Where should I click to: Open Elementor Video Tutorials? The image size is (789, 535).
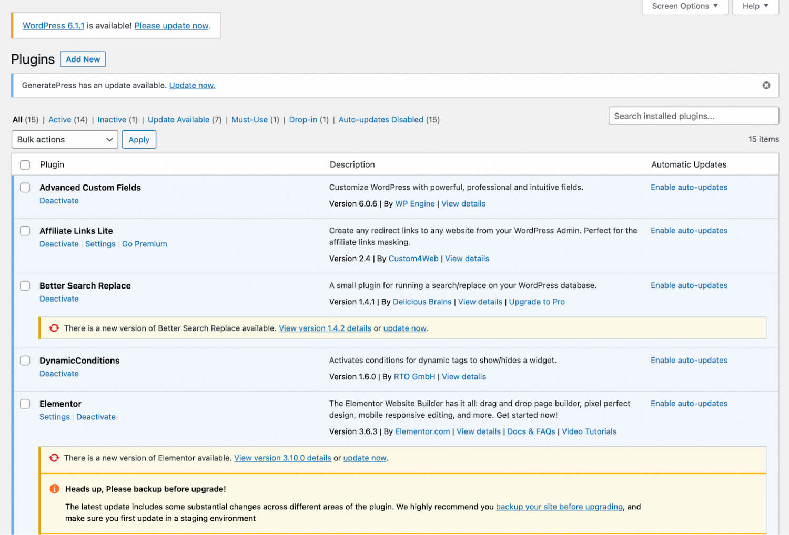(x=589, y=431)
